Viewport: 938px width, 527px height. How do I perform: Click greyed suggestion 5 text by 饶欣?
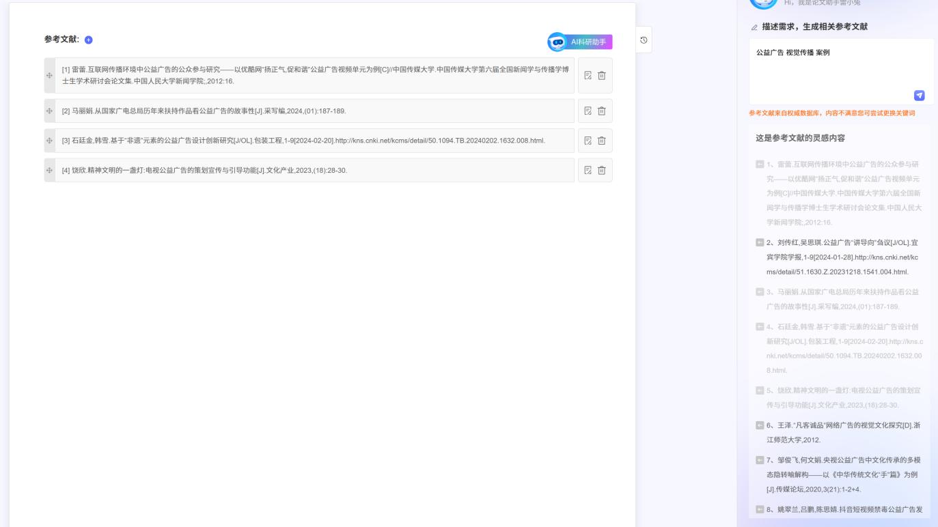click(844, 398)
